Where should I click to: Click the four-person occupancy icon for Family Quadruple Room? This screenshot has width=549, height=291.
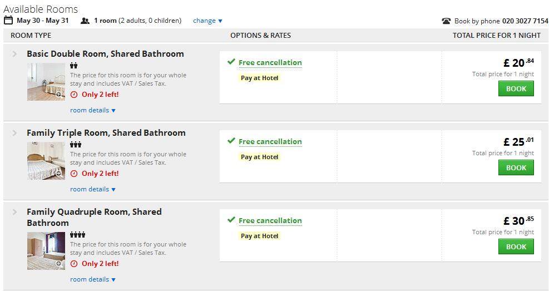pyautogui.click(x=77, y=235)
